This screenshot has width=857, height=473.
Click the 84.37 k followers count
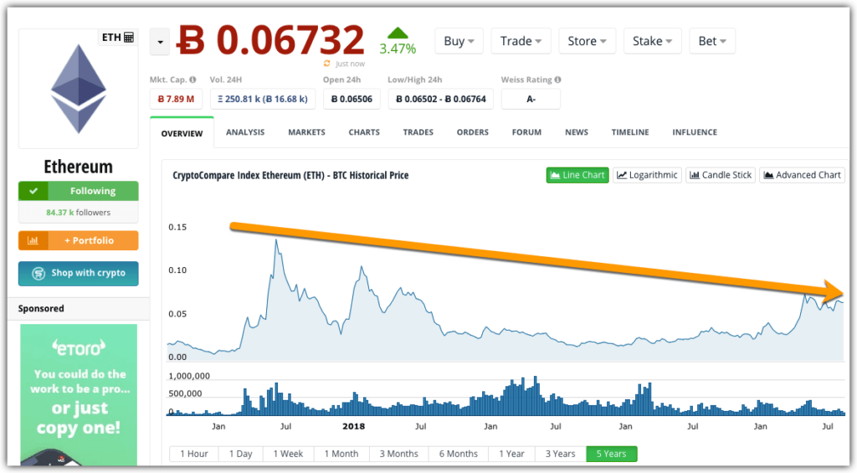[78, 212]
